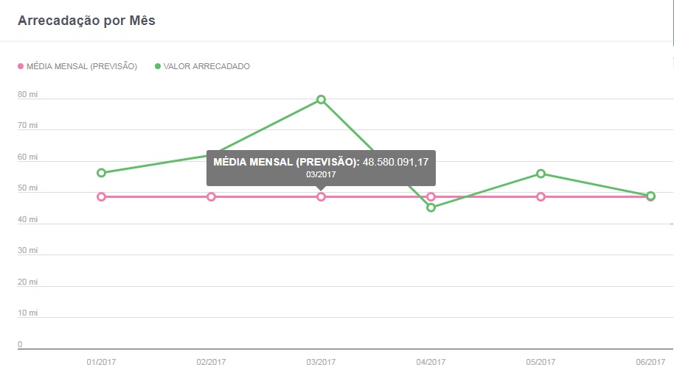
Task: Click the 03/2017 x-axis label
Action: click(x=321, y=362)
